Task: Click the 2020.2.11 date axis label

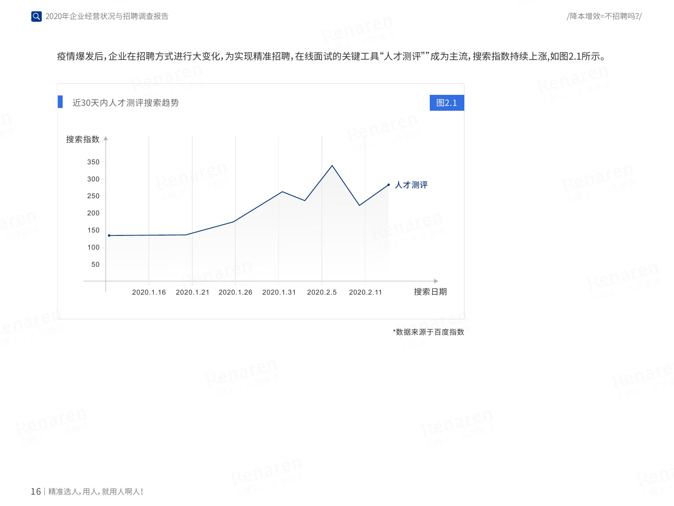Action: (366, 292)
